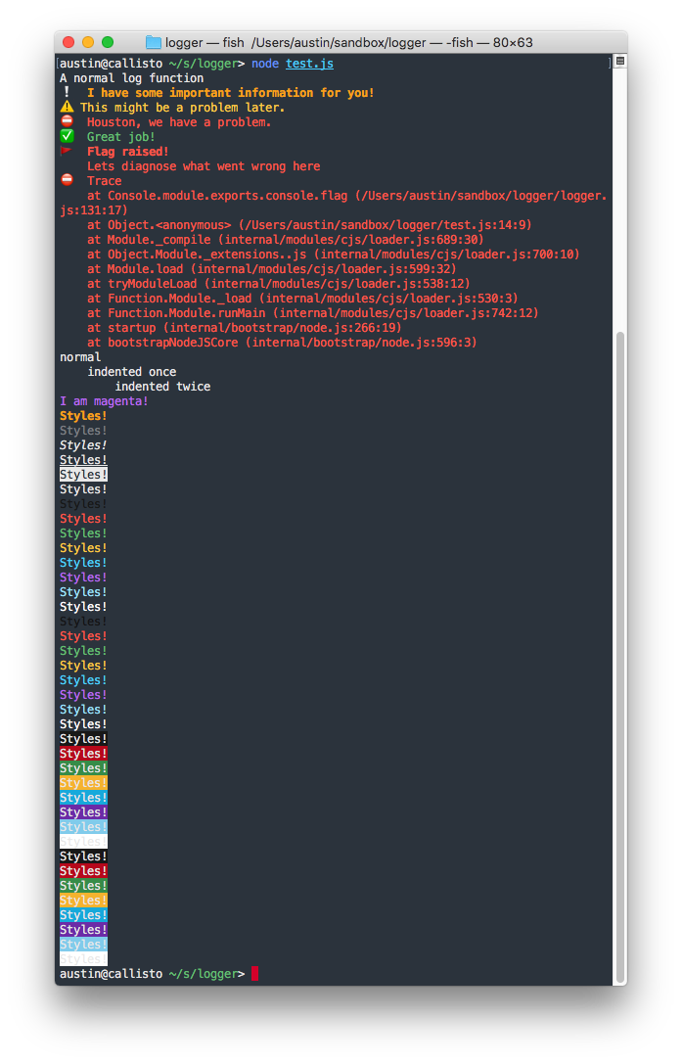Click the trace line 'at Object.<anonymous>'
The image size is (682, 1064).
pyautogui.click(x=309, y=225)
